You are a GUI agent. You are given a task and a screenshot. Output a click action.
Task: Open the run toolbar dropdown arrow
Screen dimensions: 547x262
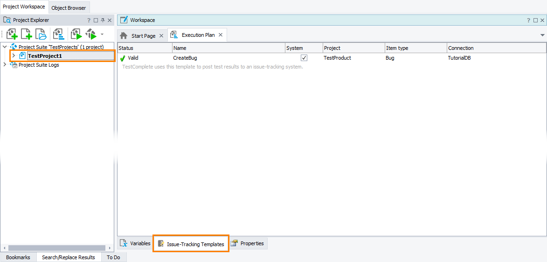[x=102, y=34]
